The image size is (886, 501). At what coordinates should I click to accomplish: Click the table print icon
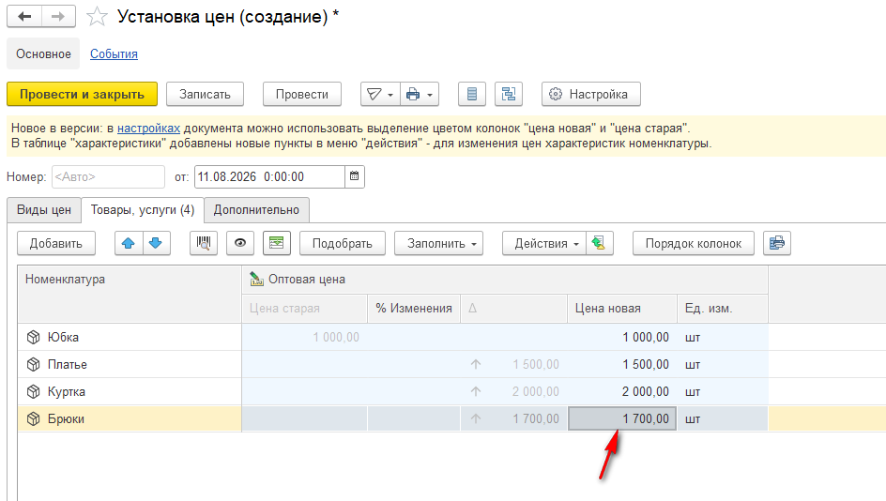coord(777,243)
